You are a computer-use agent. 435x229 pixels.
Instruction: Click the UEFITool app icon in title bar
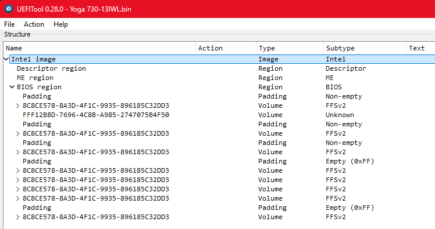pyautogui.click(x=9, y=9)
